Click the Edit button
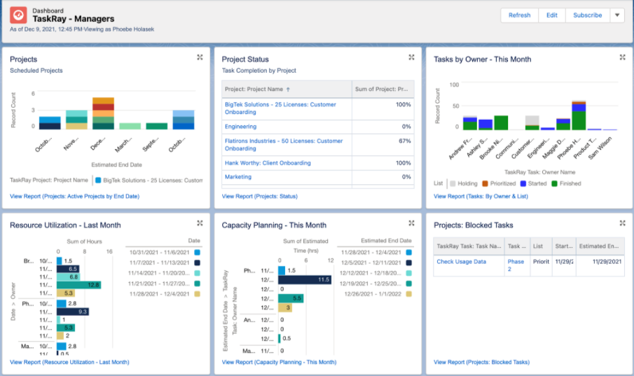 551,15
